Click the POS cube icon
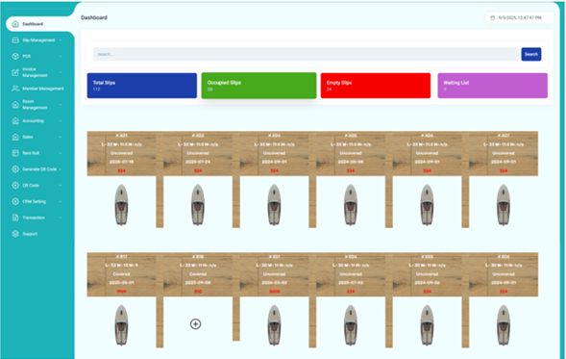 click(x=15, y=56)
